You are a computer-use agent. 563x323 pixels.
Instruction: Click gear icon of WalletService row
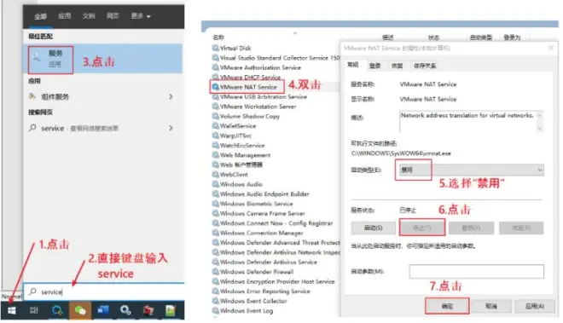(x=216, y=125)
